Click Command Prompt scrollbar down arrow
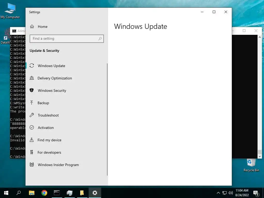The width and height of the screenshot is (264, 198). [260, 156]
